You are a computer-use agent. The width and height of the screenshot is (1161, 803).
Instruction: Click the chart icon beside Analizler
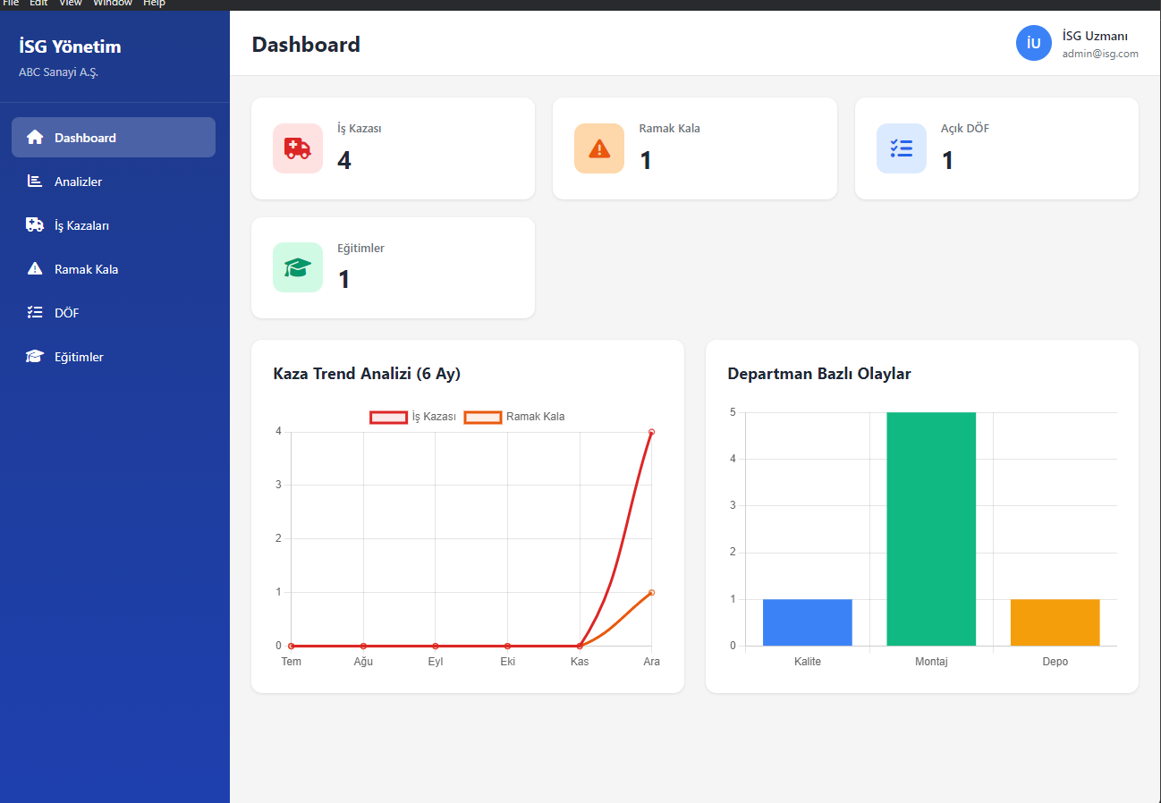(35, 182)
